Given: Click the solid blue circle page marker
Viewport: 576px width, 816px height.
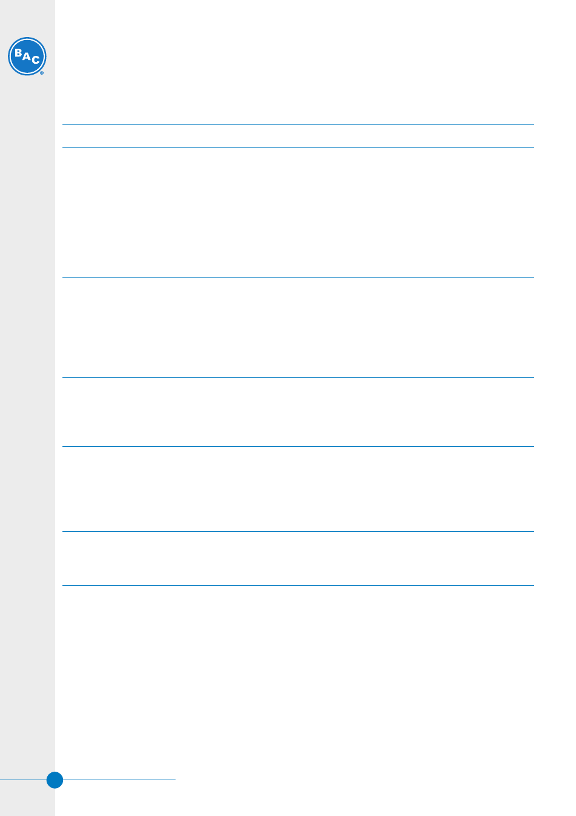Looking at the screenshot, I should pos(55,780).
